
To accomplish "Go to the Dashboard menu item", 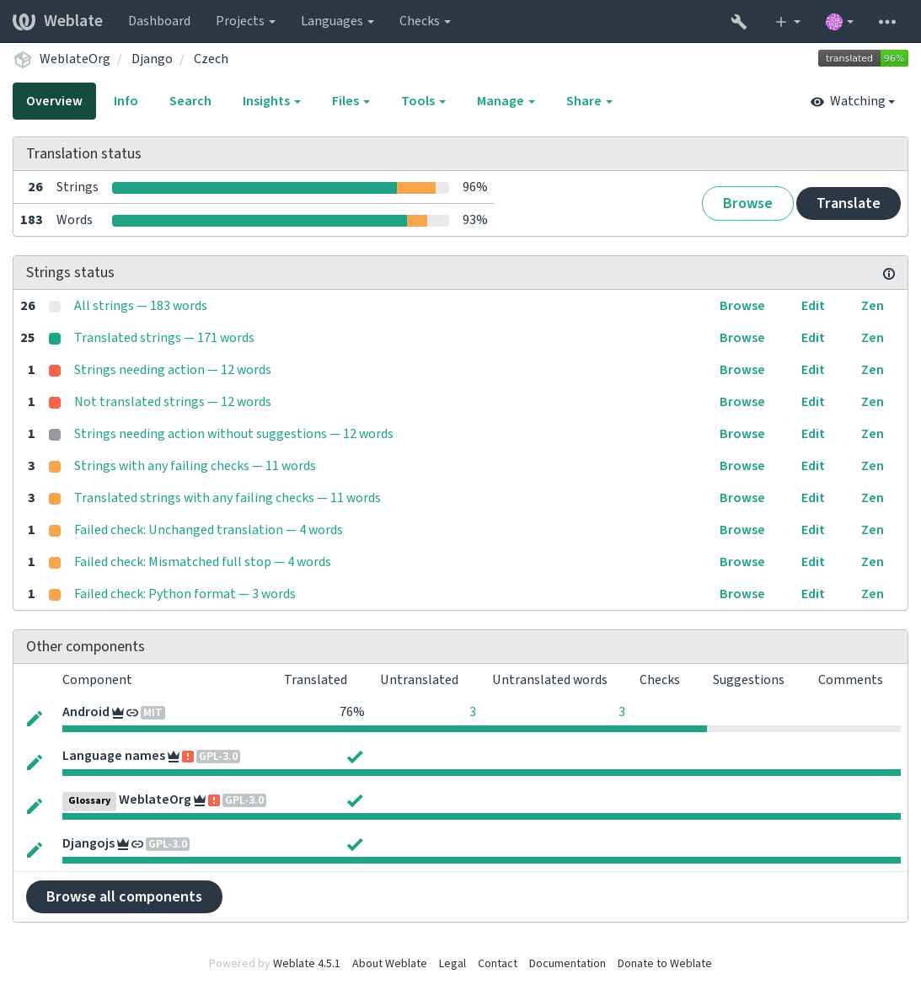I will pyautogui.click(x=159, y=21).
